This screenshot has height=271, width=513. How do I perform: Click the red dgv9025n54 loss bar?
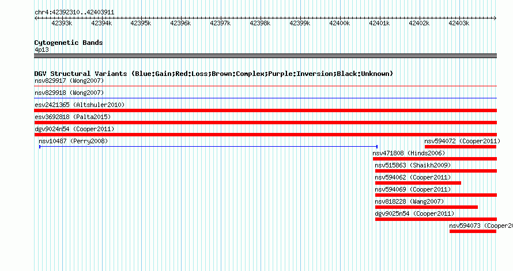[436, 219]
